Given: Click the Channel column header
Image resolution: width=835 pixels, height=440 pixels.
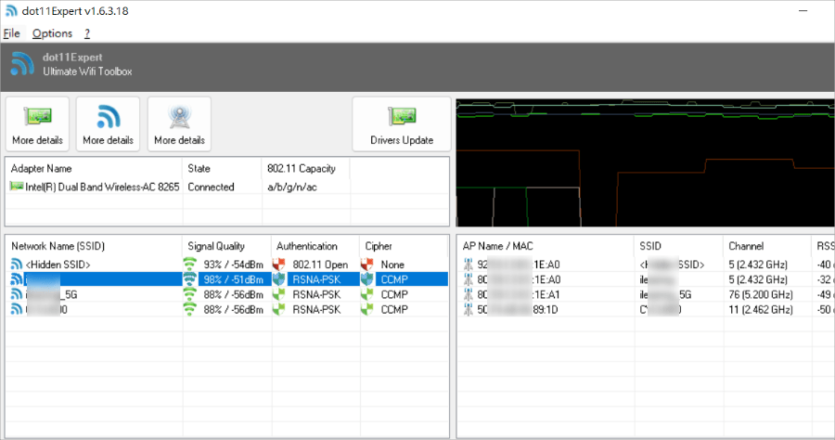Looking at the screenshot, I should point(767,246).
